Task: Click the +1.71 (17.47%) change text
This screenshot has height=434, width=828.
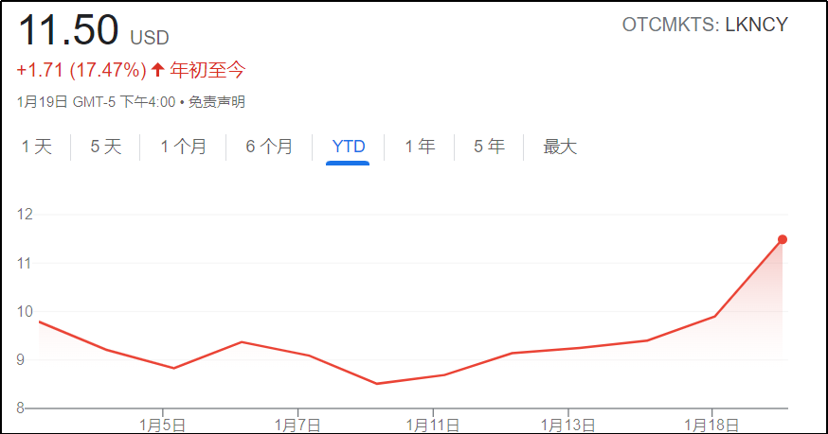Action: [x=81, y=70]
